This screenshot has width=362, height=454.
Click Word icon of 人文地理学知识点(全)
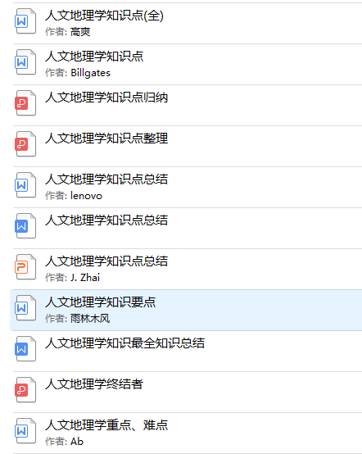25,21
